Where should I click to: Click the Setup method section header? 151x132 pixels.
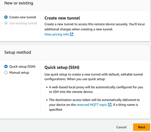[18, 52]
